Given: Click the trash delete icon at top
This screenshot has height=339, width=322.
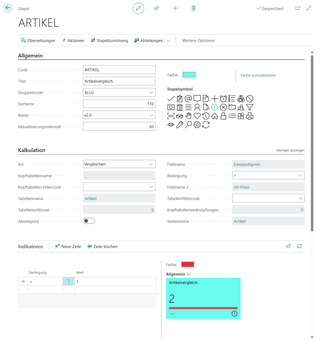Looking at the screenshot, I should 194,8.
